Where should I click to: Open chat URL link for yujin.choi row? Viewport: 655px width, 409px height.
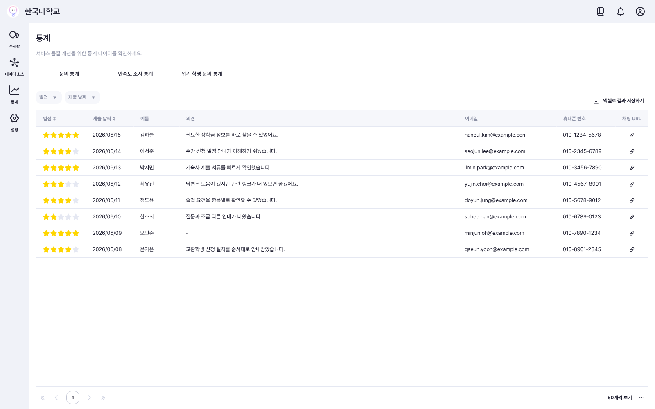coord(632,184)
